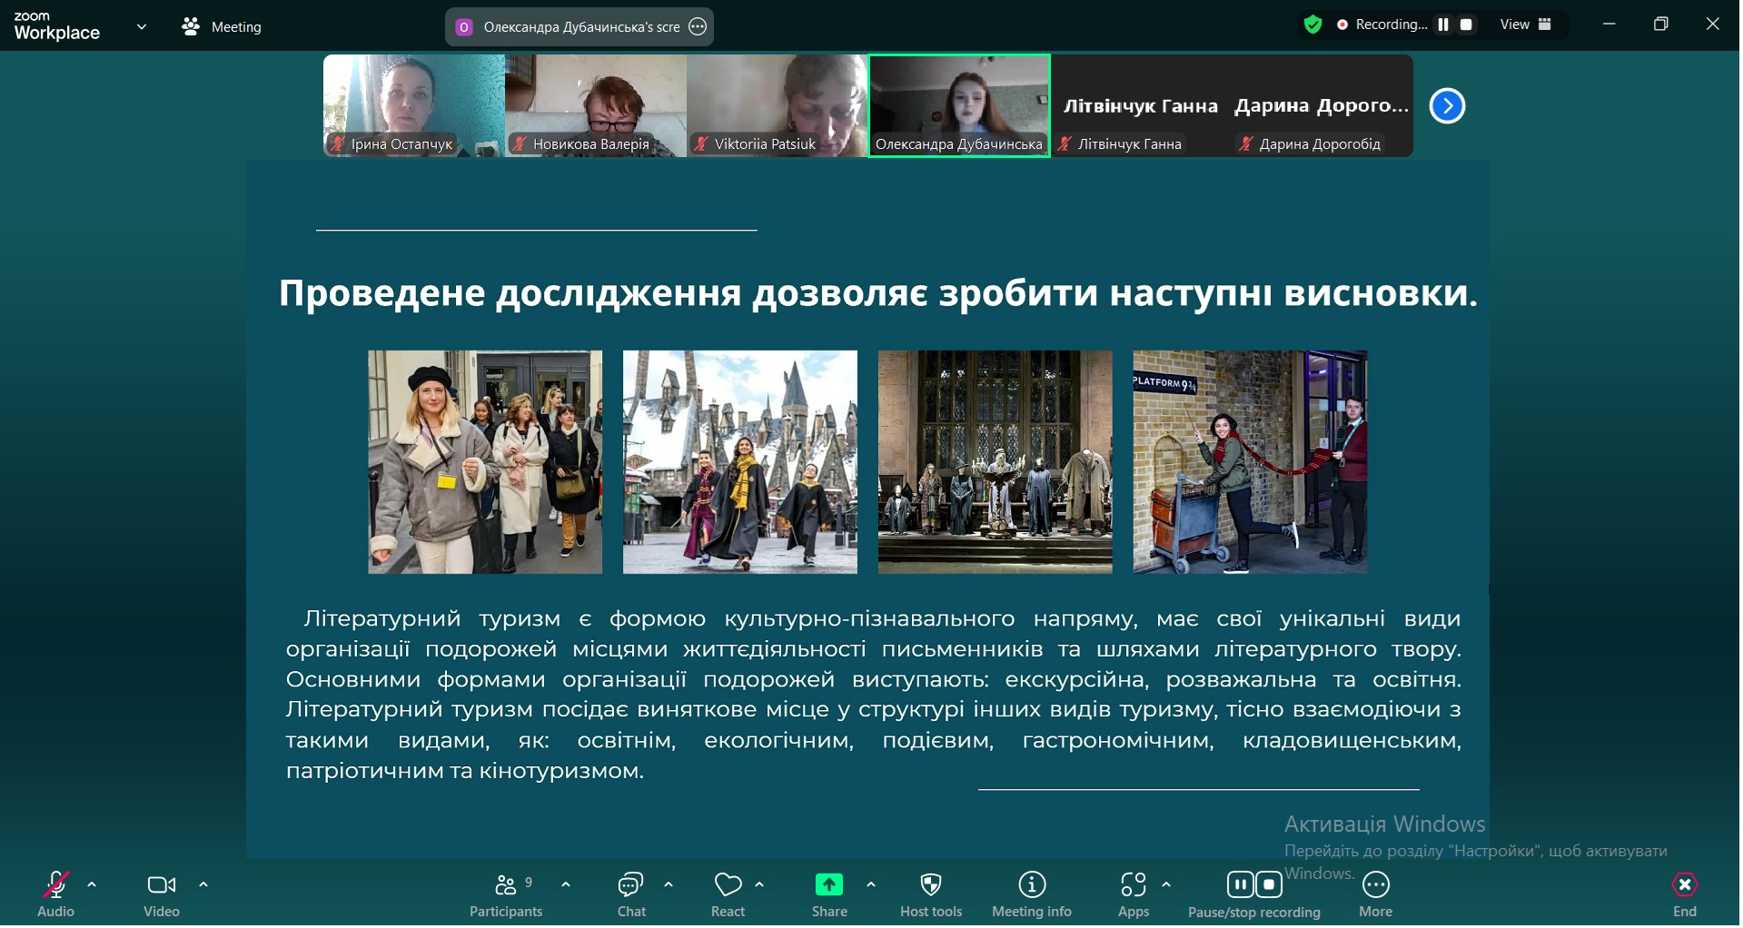Expand the video options arrow
The height and width of the screenshot is (928, 1743).
203,884
